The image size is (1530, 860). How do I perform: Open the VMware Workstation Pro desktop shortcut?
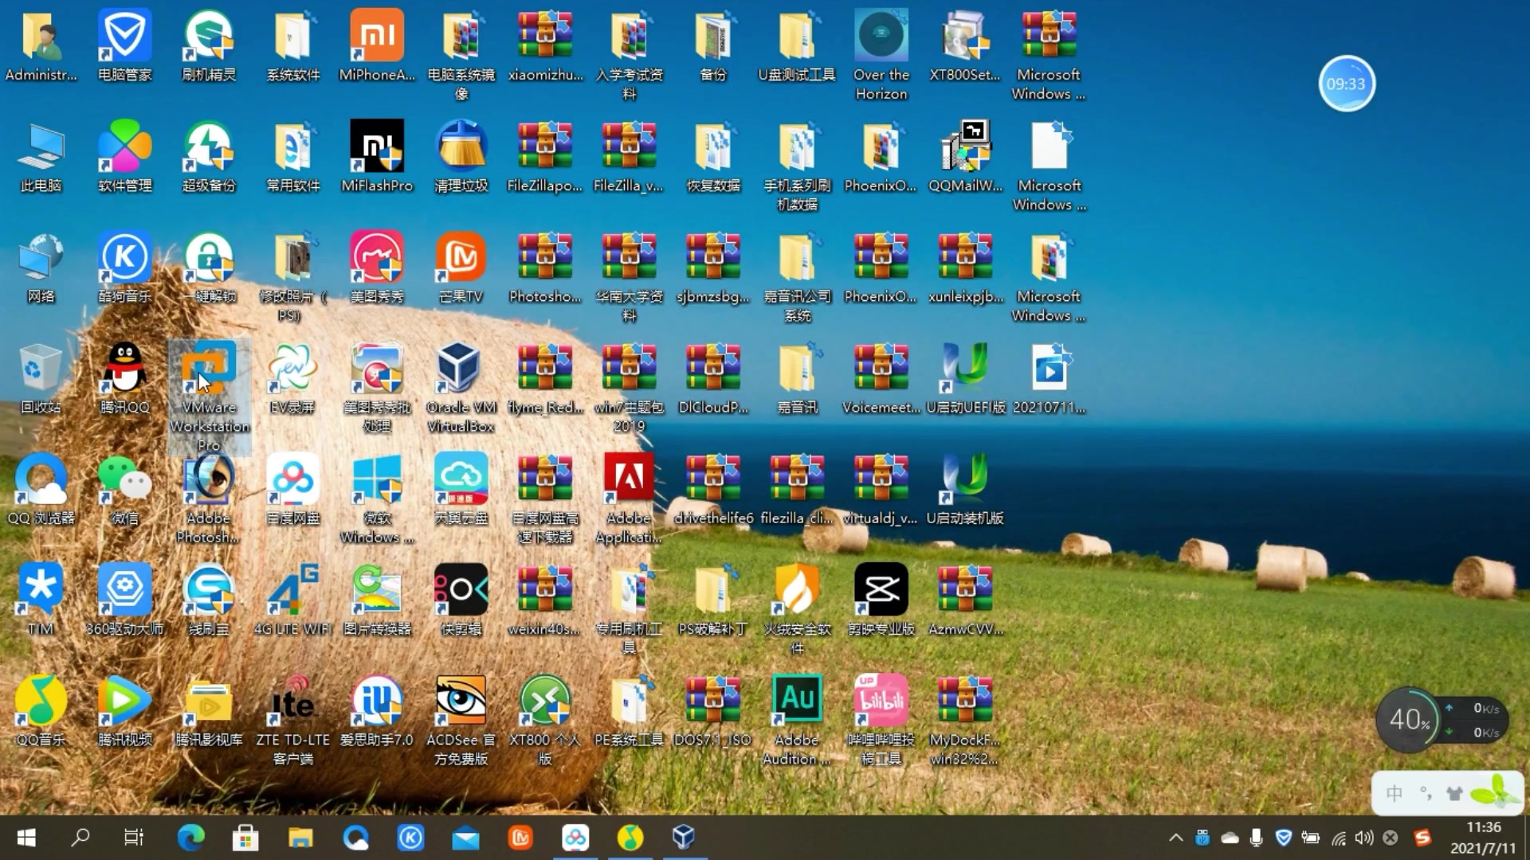click(x=209, y=397)
